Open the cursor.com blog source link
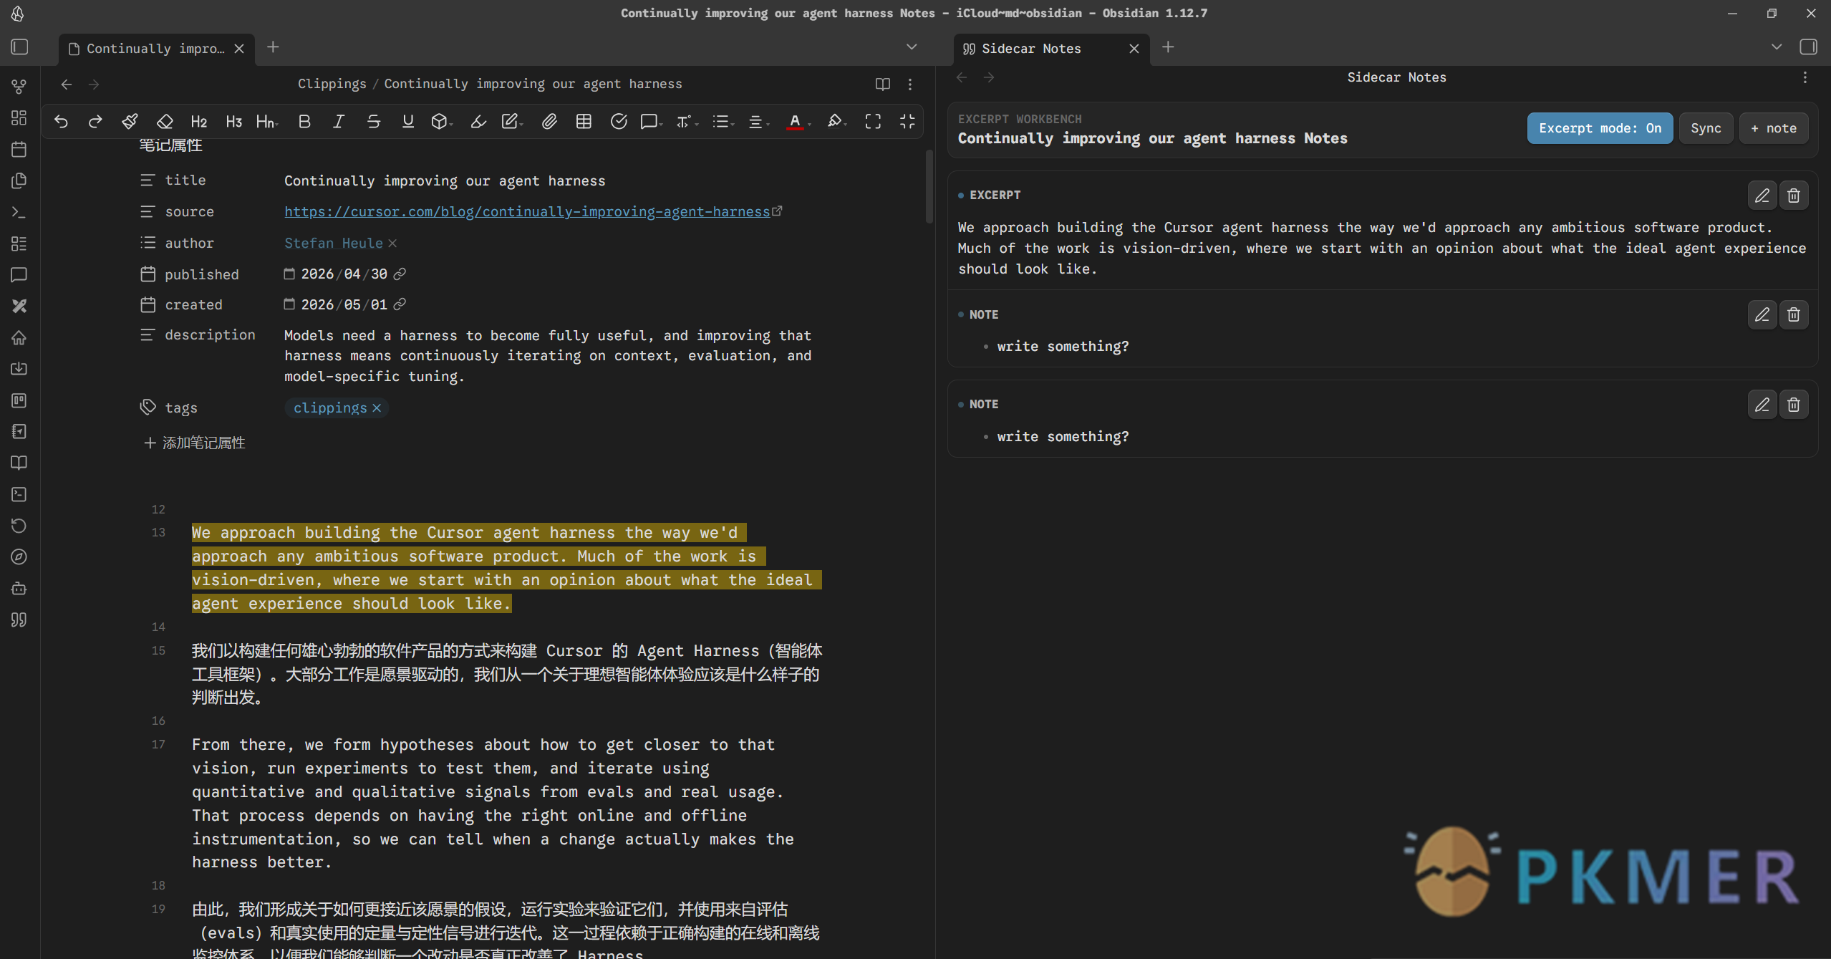 [x=527, y=212]
